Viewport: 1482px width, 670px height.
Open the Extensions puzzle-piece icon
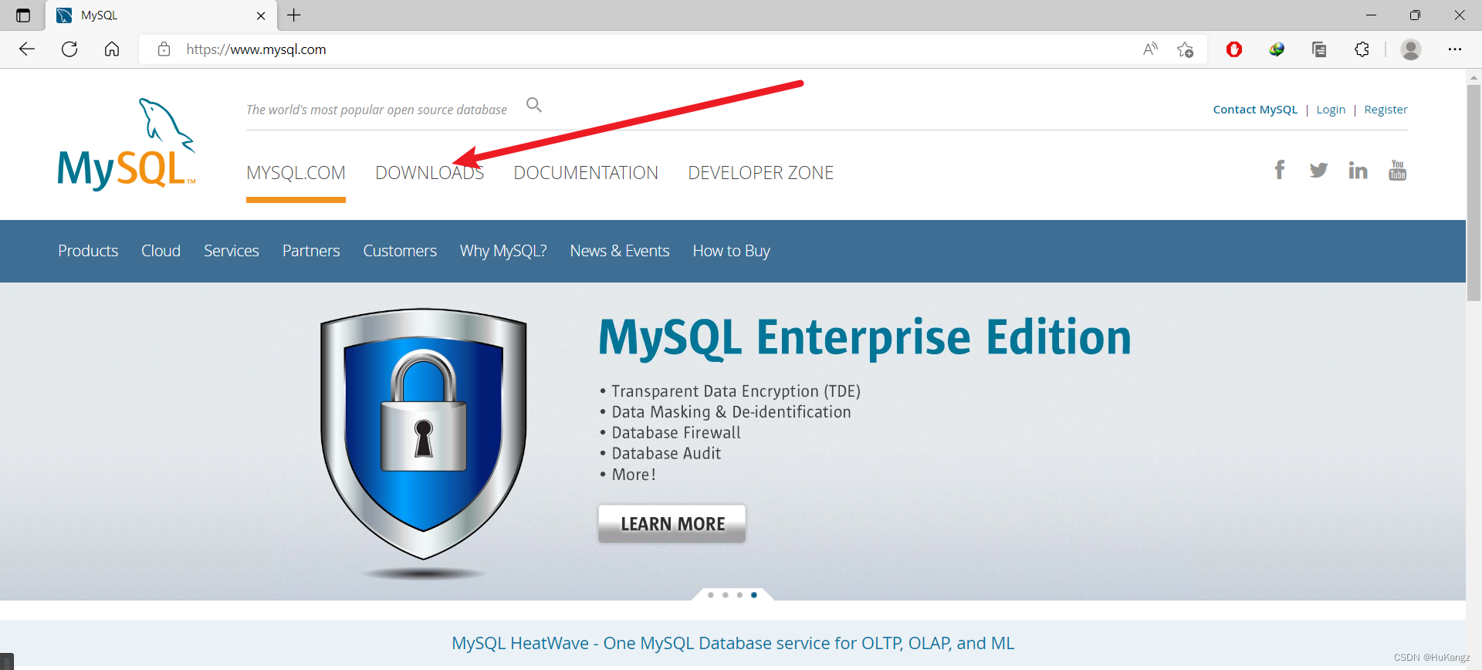1362,49
